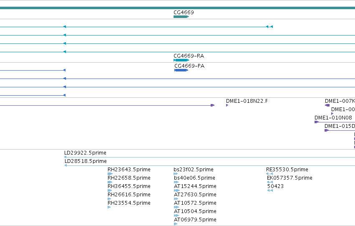Click the RH26616.5prime EST glyph
This screenshot has height=226, width=355.
(x=109, y=199)
